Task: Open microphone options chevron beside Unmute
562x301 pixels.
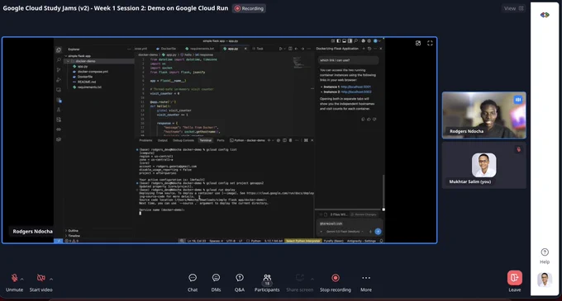Action: coord(22,280)
